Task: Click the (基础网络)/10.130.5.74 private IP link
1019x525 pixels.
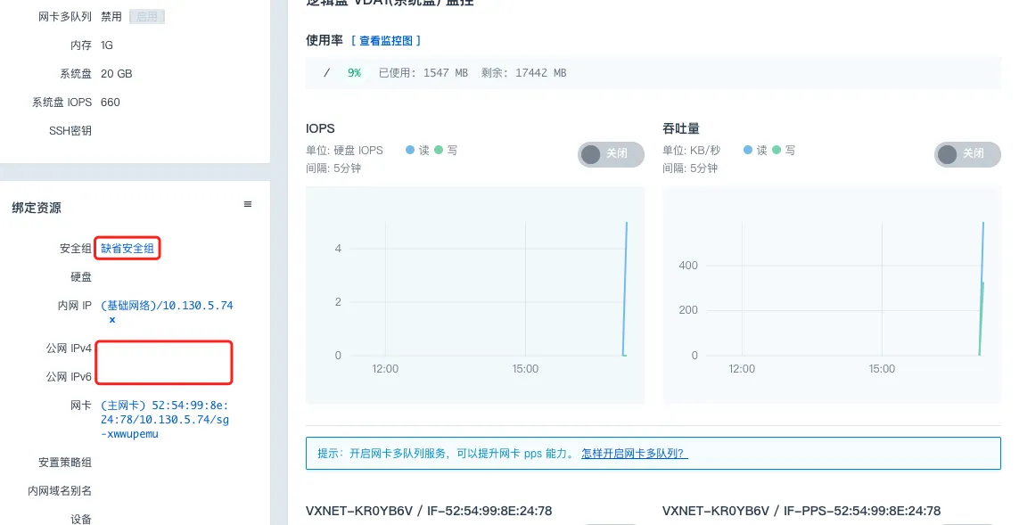Action: pyautogui.click(x=167, y=306)
